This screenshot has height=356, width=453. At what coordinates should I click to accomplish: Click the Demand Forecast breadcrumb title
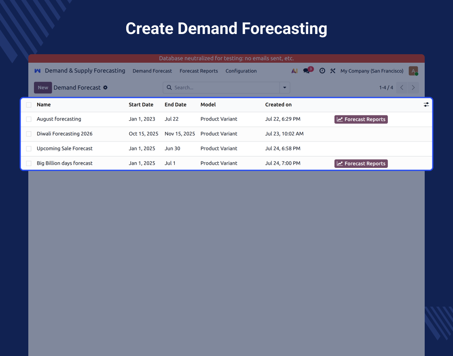pyautogui.click(x=77, y=87)
